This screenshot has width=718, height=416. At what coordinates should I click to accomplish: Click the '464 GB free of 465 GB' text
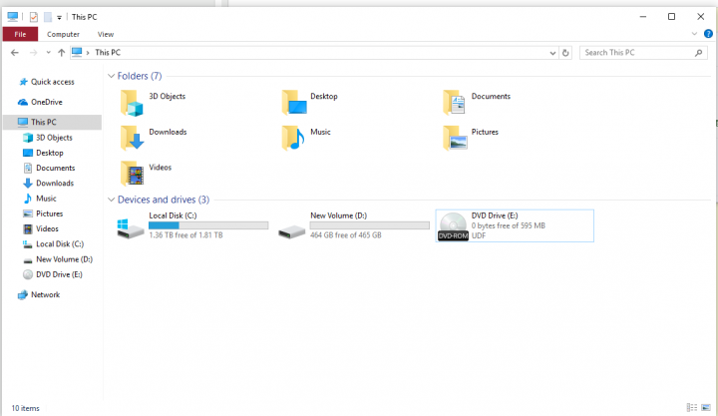tap(346, 235)
